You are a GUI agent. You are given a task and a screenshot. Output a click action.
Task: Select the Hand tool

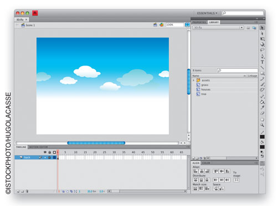click(x=262, y=119)
